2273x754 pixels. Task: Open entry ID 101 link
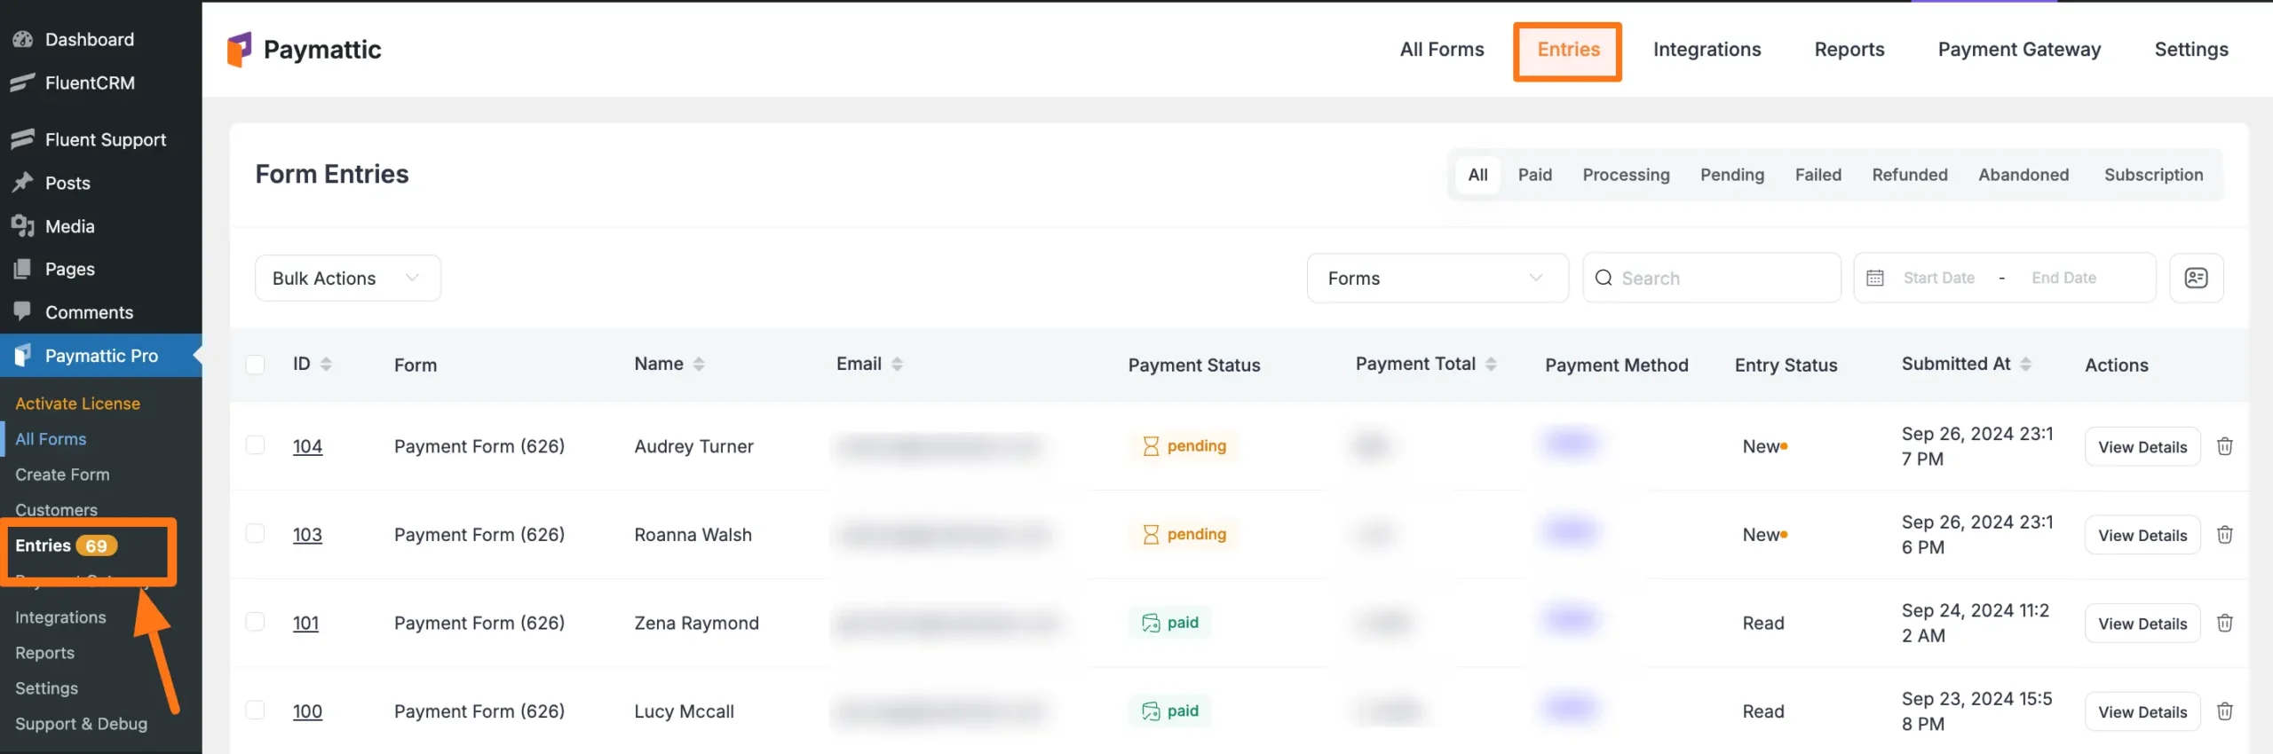coord(305,623)
